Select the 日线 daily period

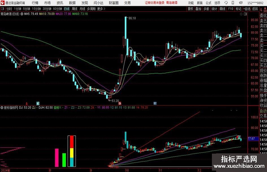[x=67, y=9]
